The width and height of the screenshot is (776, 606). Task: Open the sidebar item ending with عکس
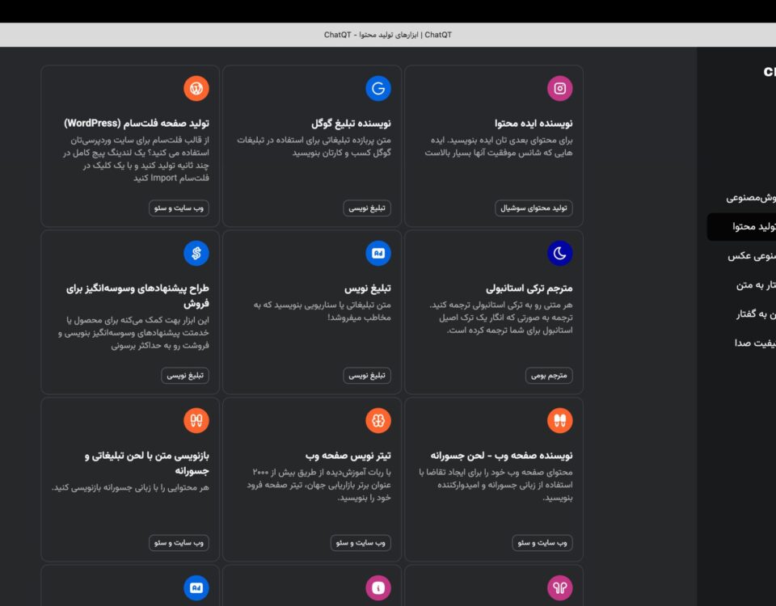[751, 256]
